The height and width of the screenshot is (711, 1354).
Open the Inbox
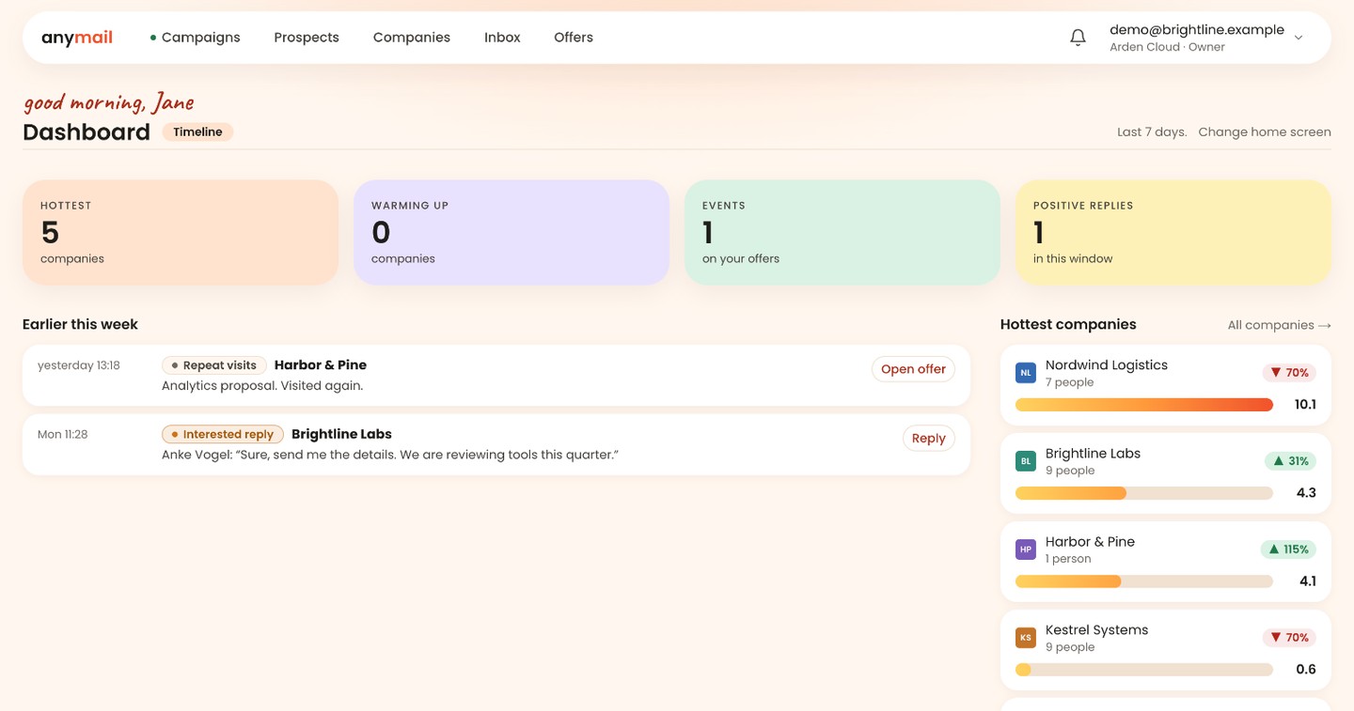tap(502, 38)
